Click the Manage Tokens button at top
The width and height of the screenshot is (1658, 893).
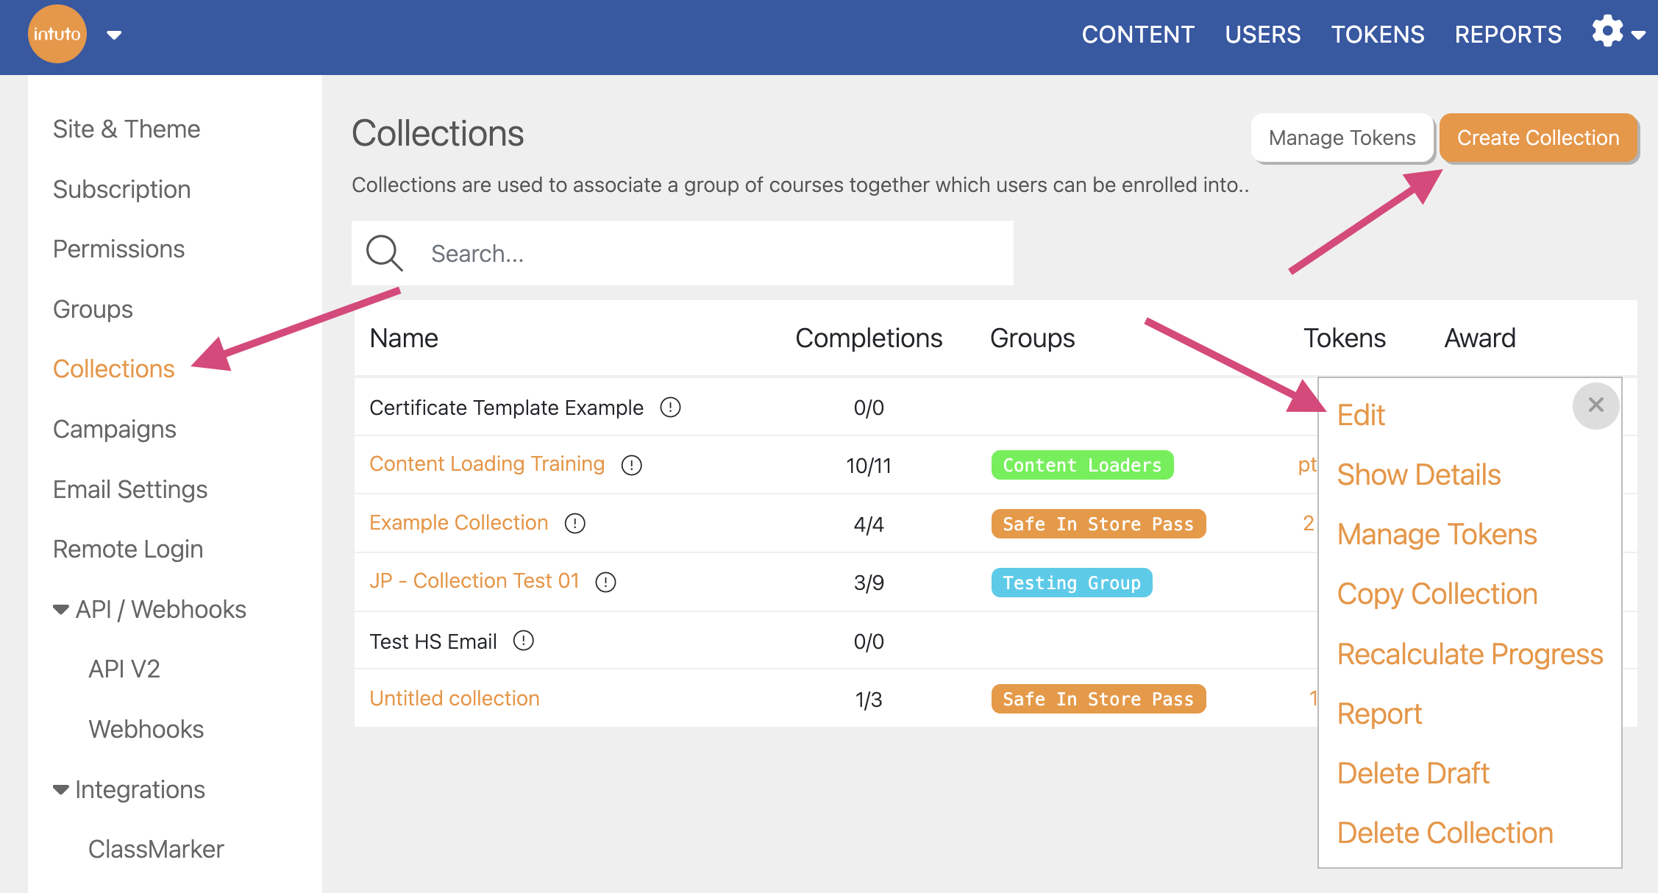pos(1342,138)
